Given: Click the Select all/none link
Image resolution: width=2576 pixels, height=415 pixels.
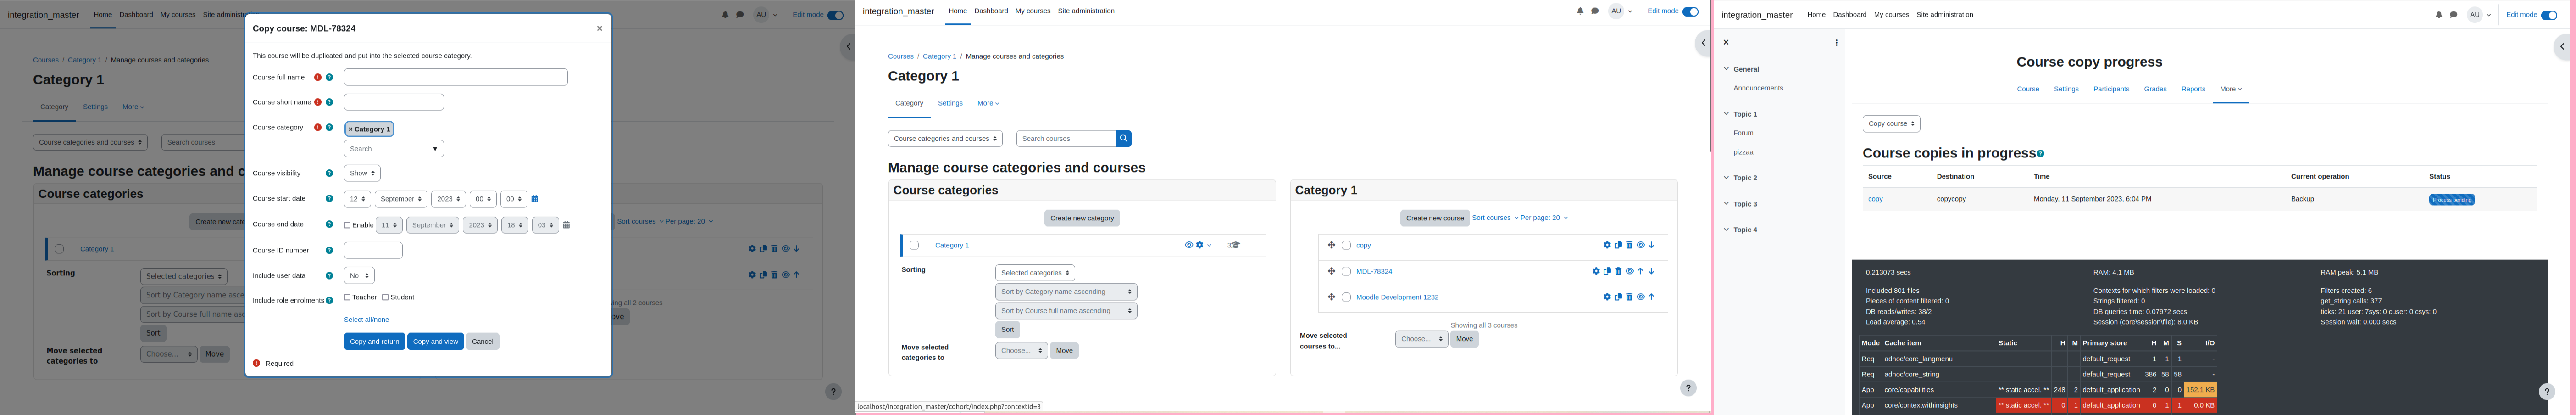Looking at the screenshot, I should 367,319.
